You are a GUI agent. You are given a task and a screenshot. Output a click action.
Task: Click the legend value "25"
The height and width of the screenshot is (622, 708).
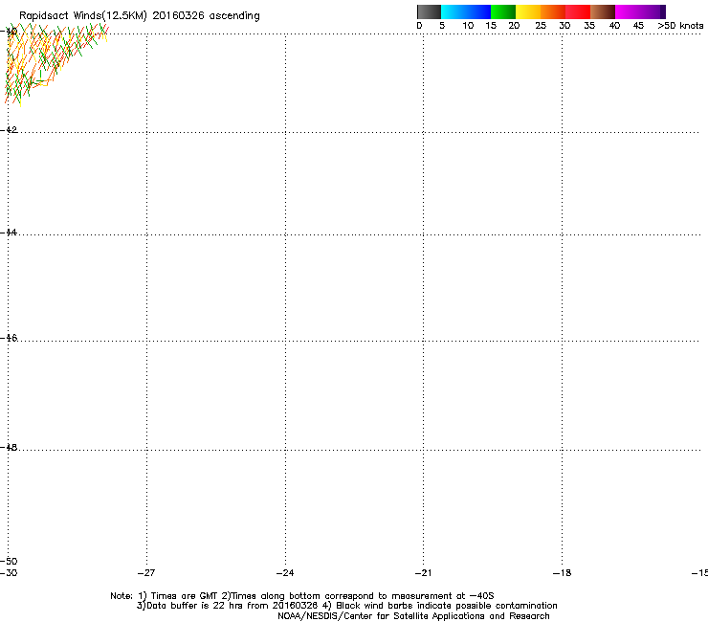pos(541,26)
